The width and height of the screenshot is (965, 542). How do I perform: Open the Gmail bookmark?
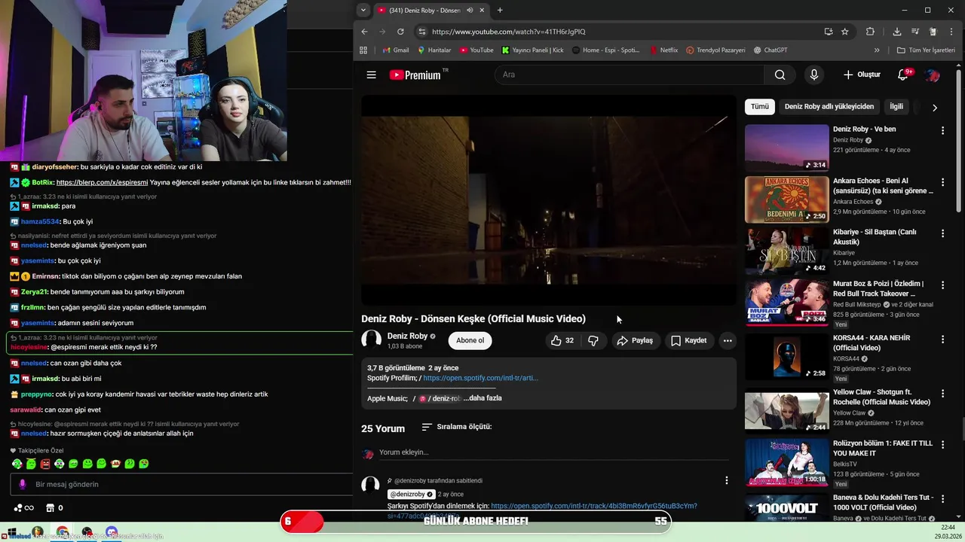pyautogui.click(x=395, y=50)
